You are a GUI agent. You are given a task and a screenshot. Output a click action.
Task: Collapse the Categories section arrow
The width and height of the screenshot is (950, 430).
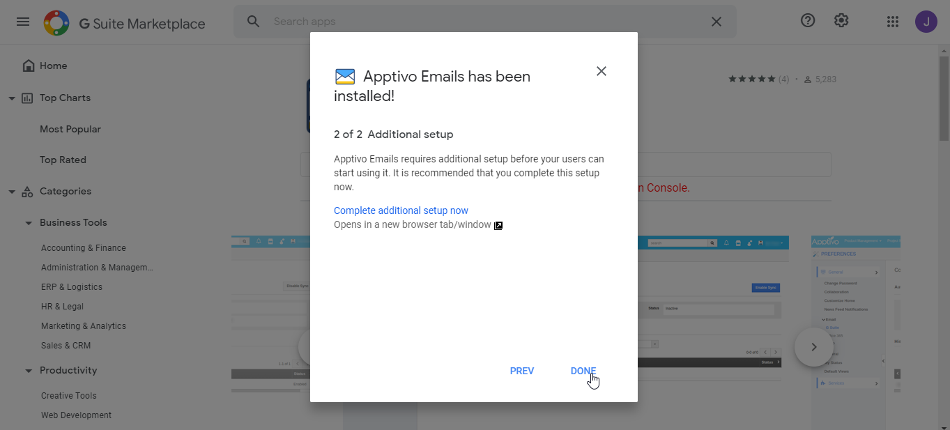coord(11,192)
